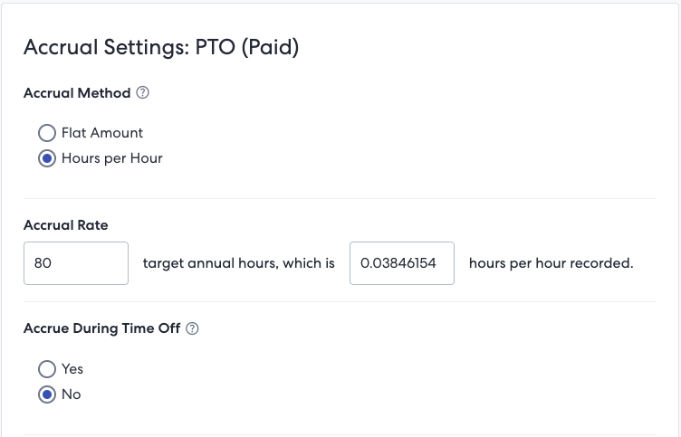Click the hours per hour field showing 0.03846154
681x437 pixels.
click(x=402, y=263)
